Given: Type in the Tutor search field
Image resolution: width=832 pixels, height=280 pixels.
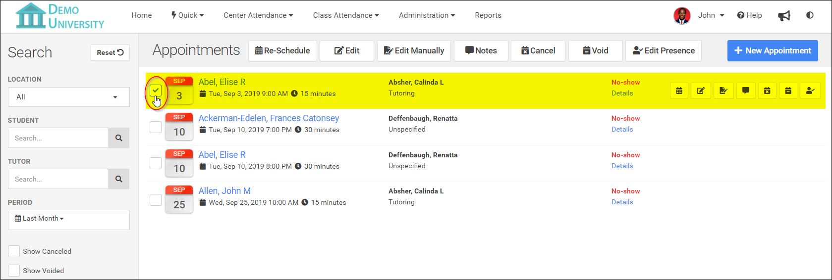Looking at the screenshot, I should [x=58, y=179].
